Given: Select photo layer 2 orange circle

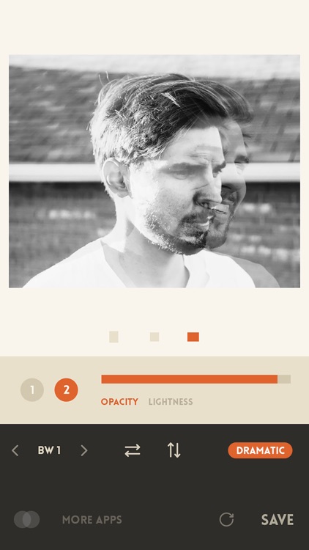Looking at the screenshot, I should [66, 389].
